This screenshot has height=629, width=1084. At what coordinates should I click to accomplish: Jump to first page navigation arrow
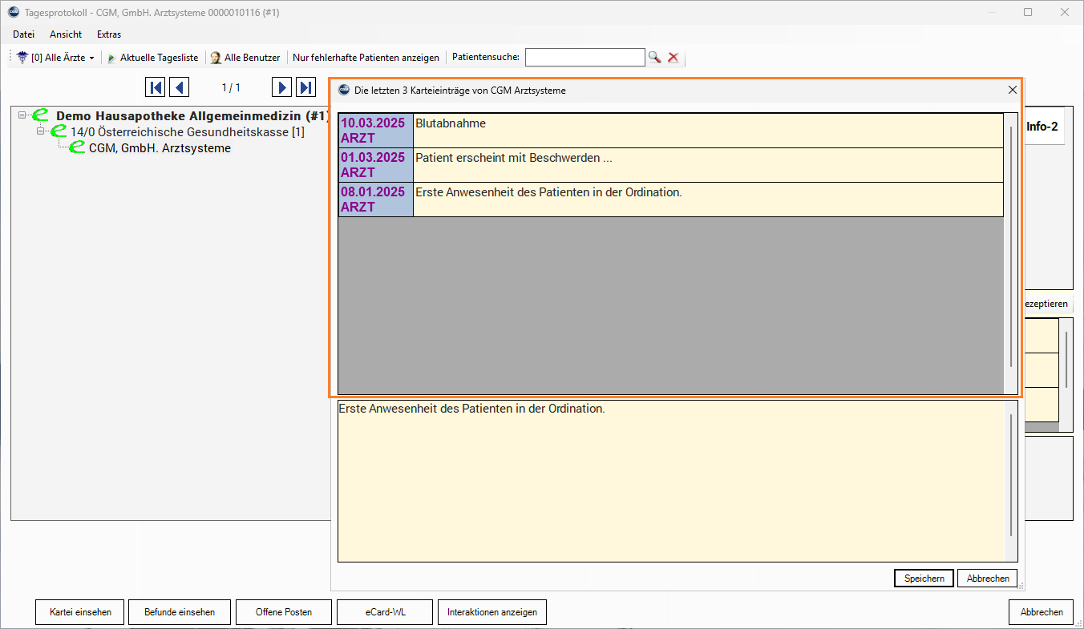click(155, 87)
